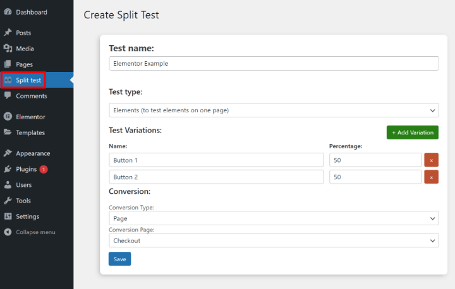455x289 pixels.
Task: Click the Appearance paintbrush icon
Action: point(8,153)
